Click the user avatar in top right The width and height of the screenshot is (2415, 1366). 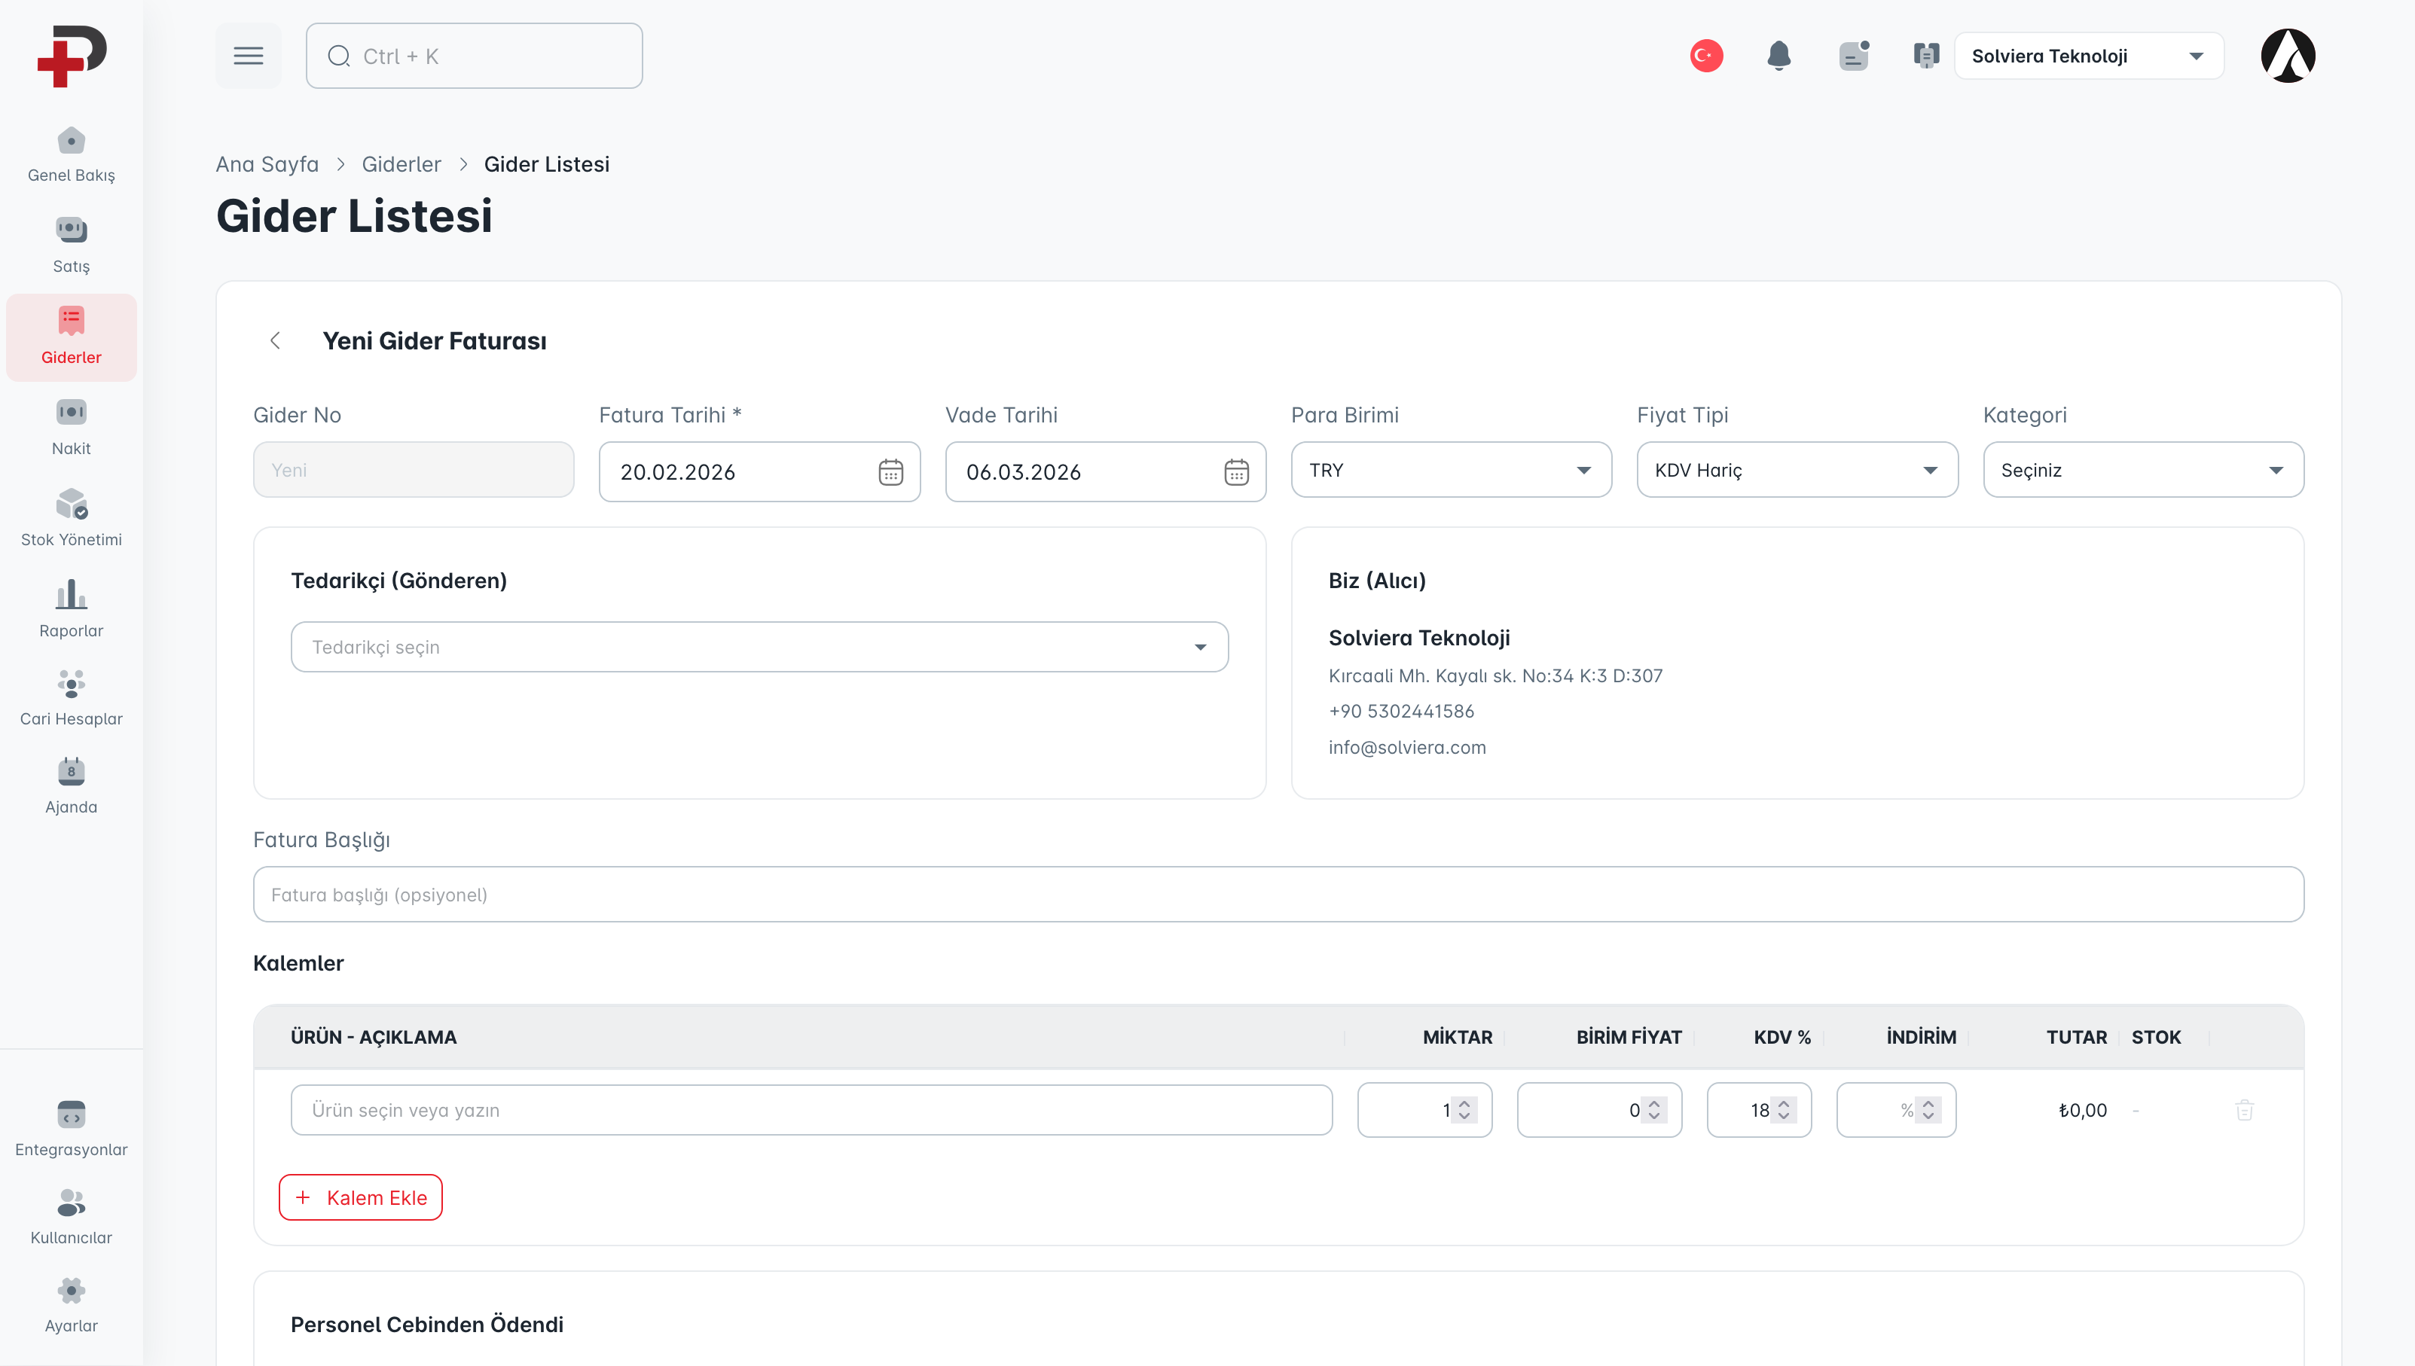2288,56
